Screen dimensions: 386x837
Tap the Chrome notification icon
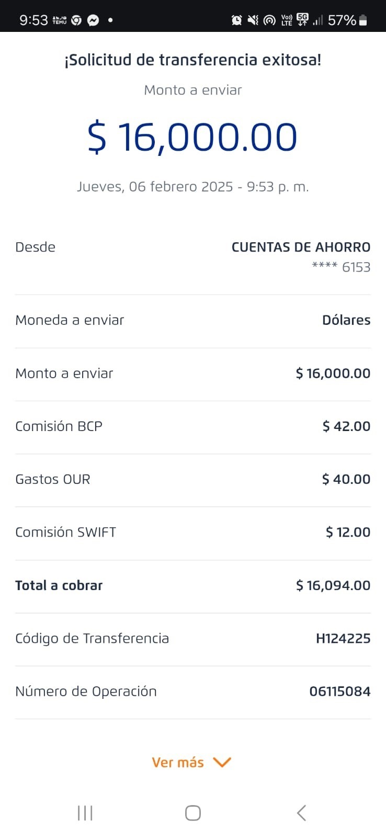coord(76,20)
